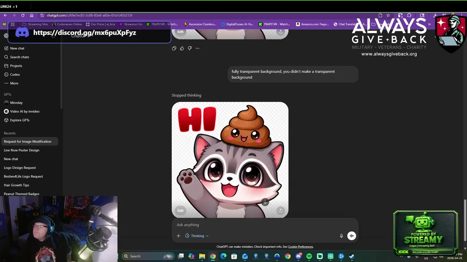Screen dimensions: 467x262
Task: Open Spotify from taskbar
Action: (x=309, y=256)
